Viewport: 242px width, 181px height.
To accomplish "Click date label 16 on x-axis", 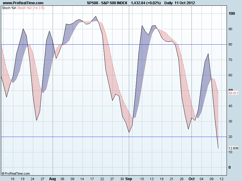I will [x=12, y=179].
